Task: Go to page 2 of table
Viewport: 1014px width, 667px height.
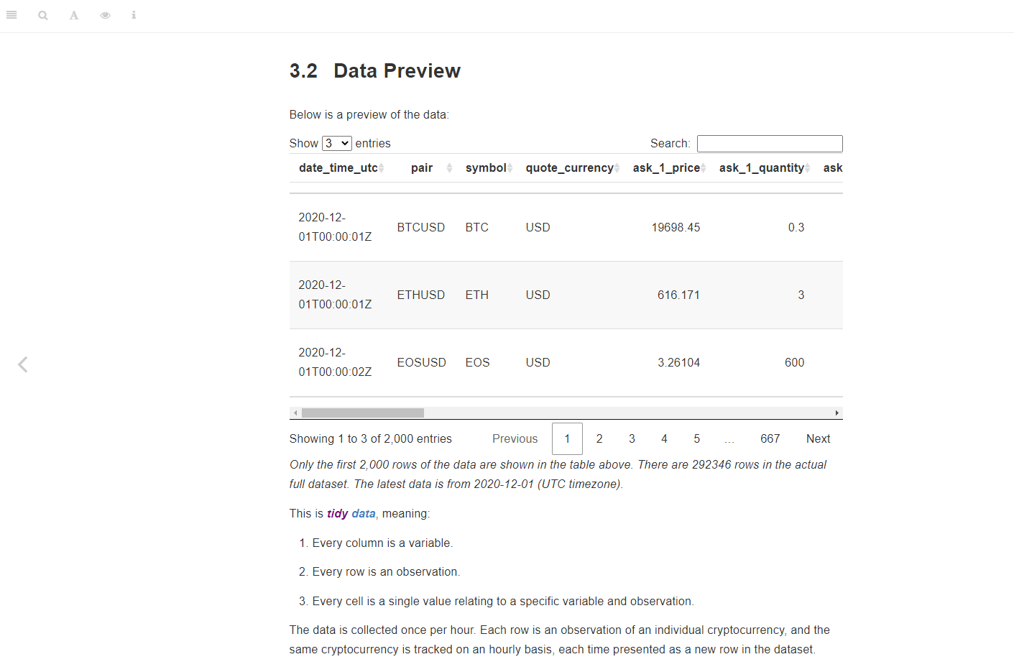Action: tap(599, 438)
